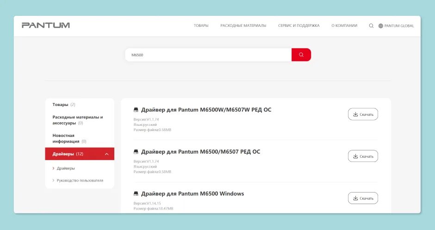Download the M6500 Windows driver
This screenshot has width=435, height=230.
point(363,198)
